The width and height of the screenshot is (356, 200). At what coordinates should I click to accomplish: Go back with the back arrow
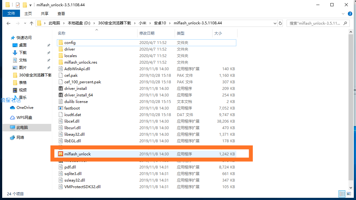(8, 23)
